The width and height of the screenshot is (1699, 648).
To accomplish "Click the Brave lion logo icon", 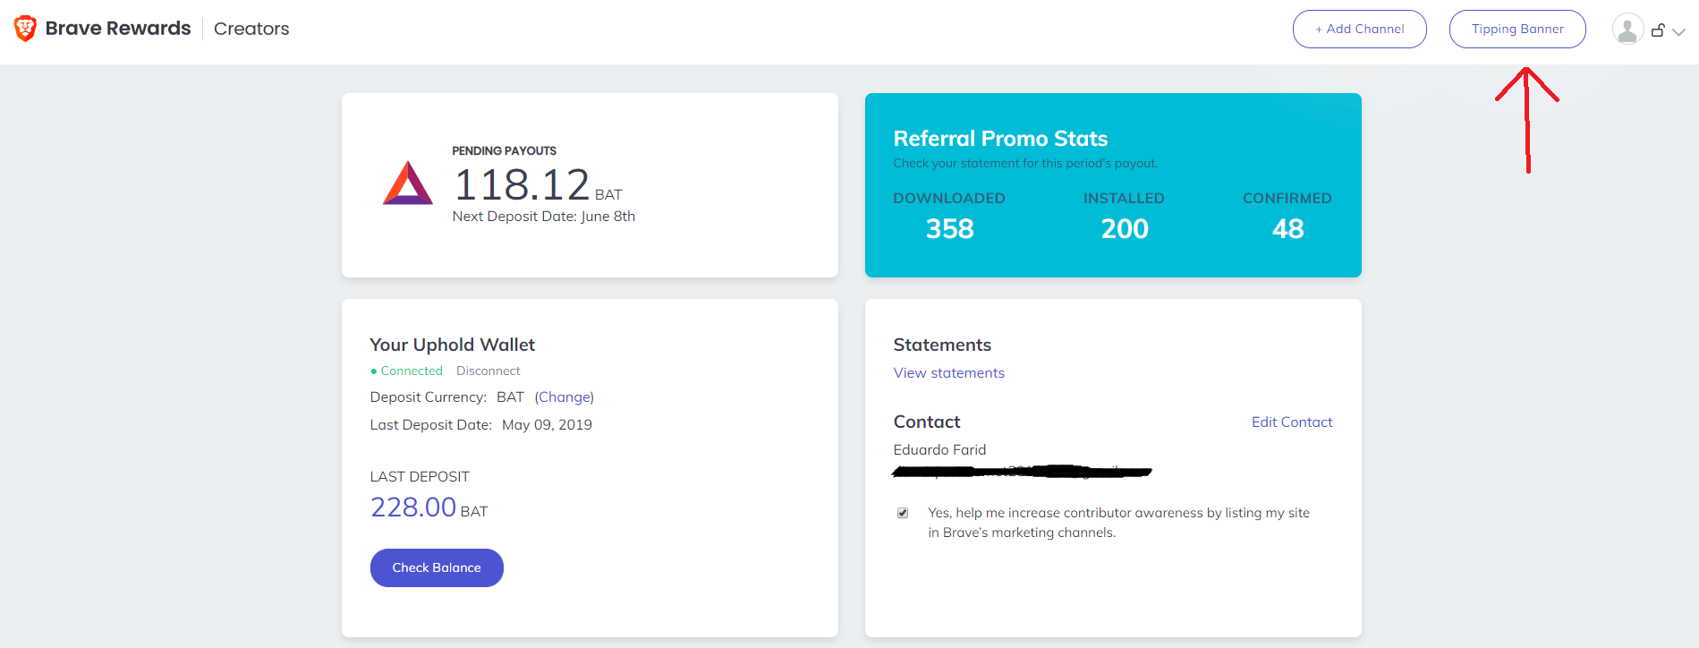I will point(25,29).
